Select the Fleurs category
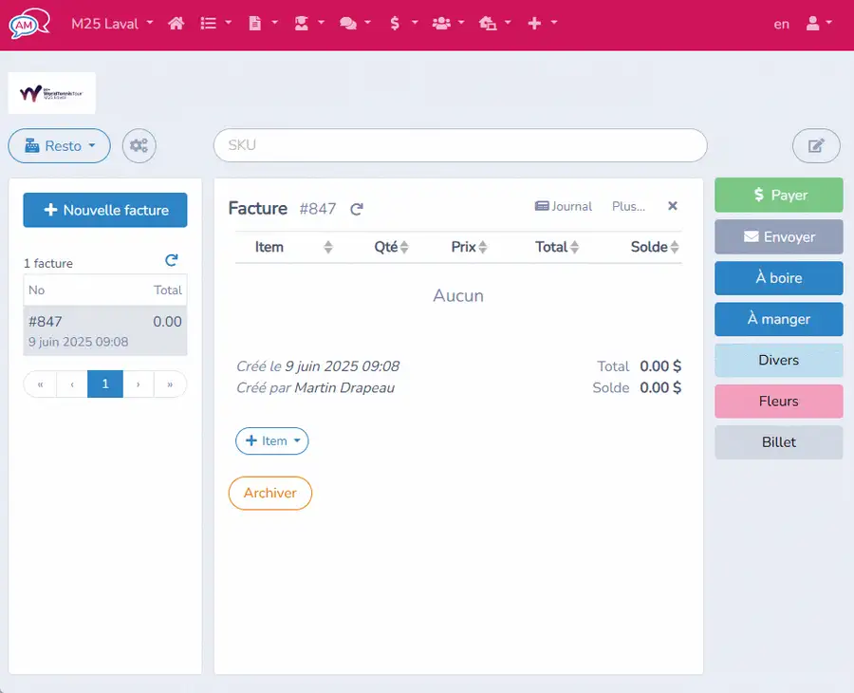854x693 pixels. [x=779, y=401]
